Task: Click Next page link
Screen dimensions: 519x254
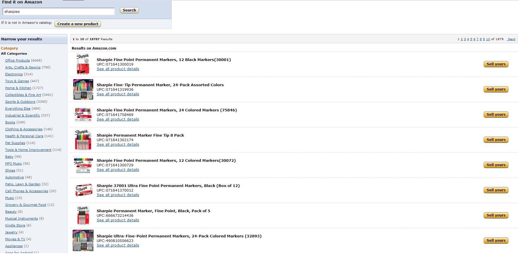Action: (x=512, y=39)
